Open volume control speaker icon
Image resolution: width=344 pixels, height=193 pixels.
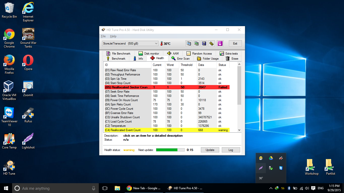click(307, 188)
